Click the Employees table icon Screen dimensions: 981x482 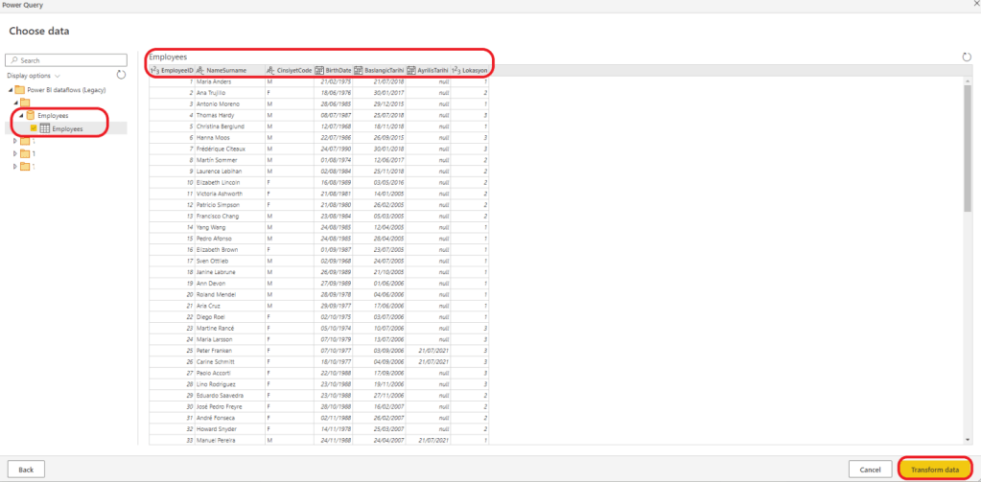[44, 128]
